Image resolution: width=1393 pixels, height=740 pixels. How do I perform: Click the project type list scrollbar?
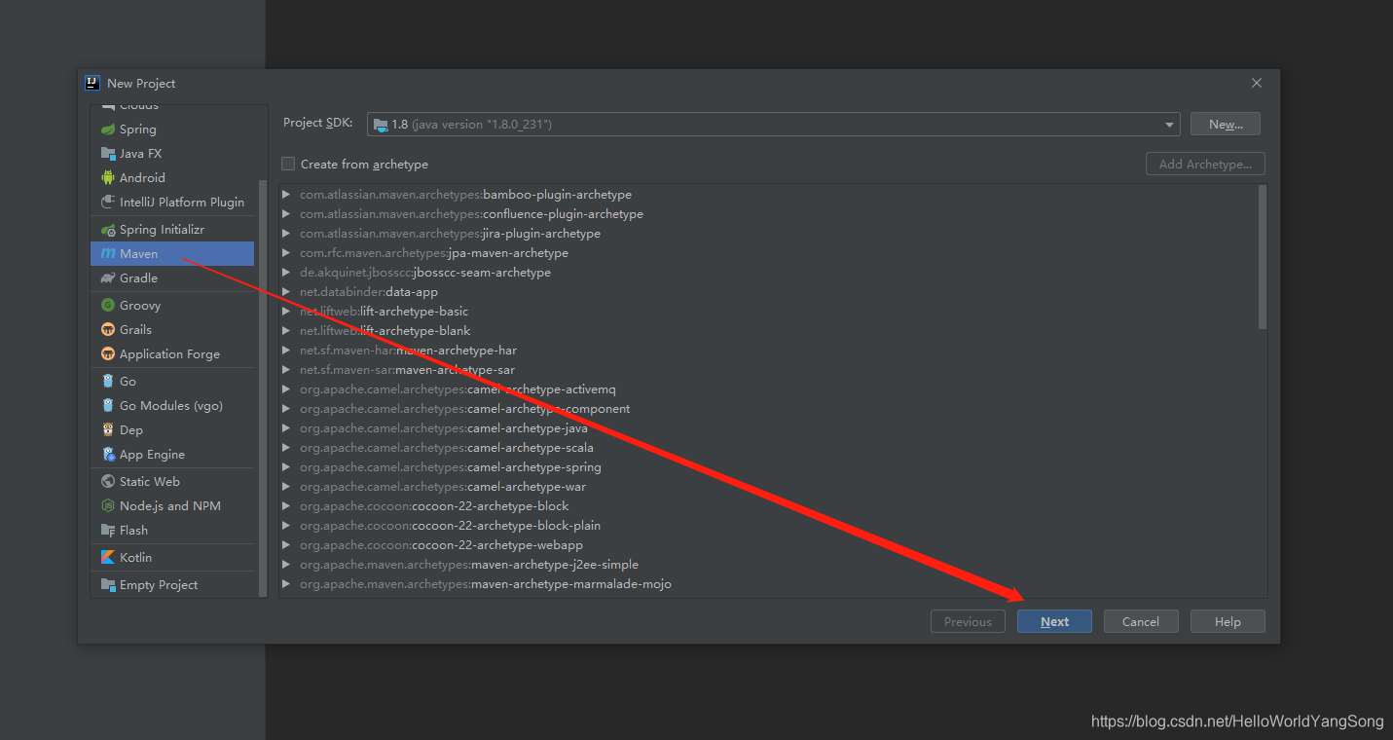tap(262, 388)
